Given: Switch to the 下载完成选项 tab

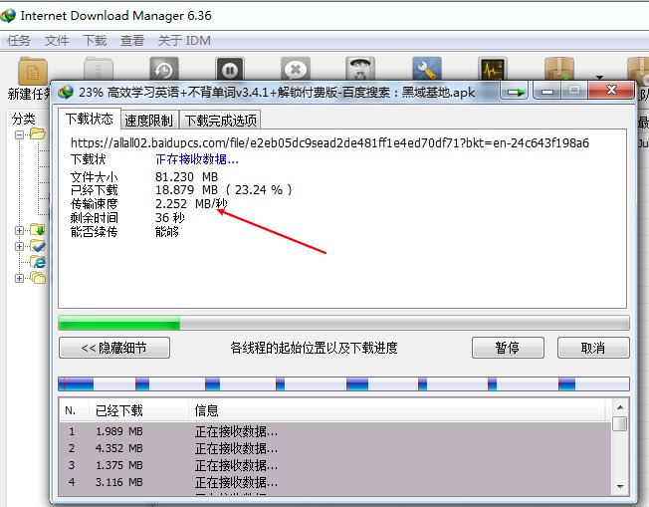Looking at the screenshot, I should (220, 121).
